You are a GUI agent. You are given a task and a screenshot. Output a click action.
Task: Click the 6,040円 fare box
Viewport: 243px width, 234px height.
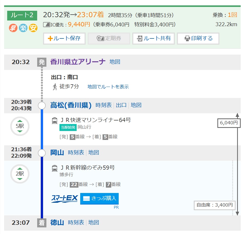tap(229, 123)
